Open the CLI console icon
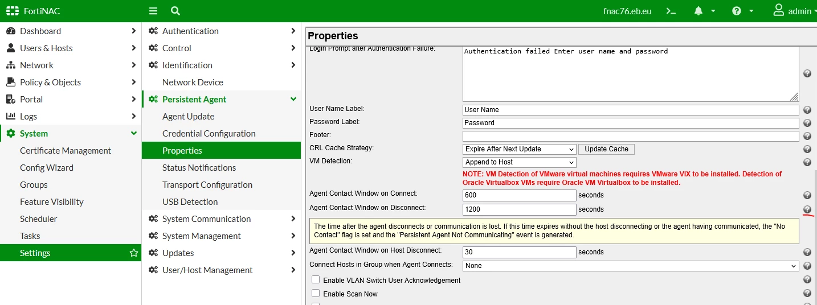The width and height of the screenshot is (817, 305). click(671, 11)
